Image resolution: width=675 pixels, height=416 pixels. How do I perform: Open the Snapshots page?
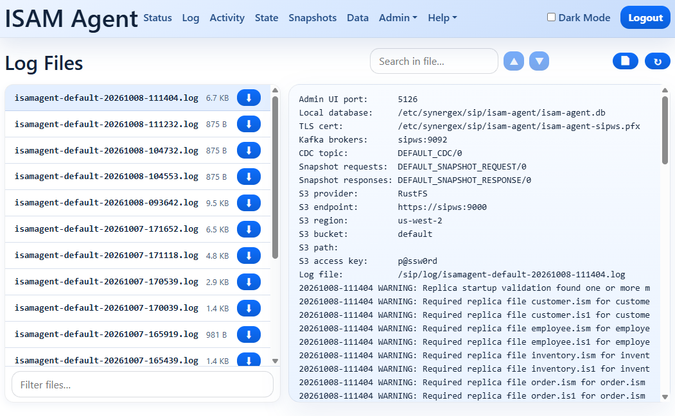click(313, 17)
